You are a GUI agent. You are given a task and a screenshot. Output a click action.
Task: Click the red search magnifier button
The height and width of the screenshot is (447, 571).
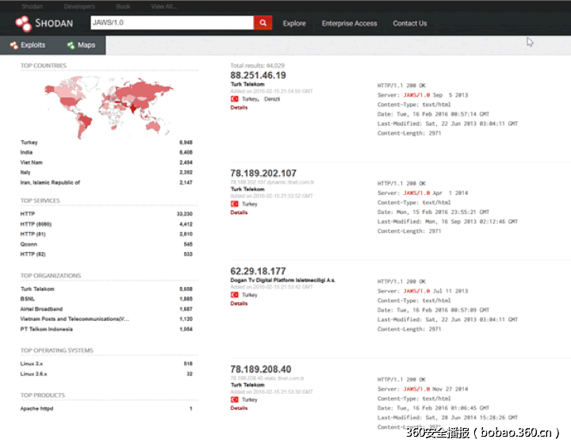coord(263,23)
